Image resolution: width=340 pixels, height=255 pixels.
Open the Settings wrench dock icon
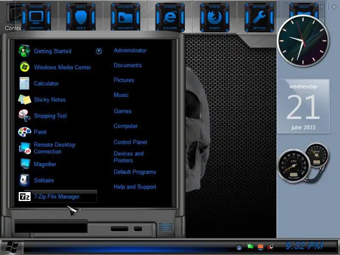coord(259,17)
